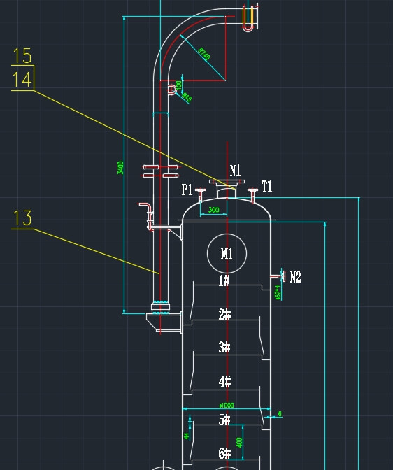Click the 400 tray spacing dimension
This screenshot has width=393, height=470.
point(239,443)
